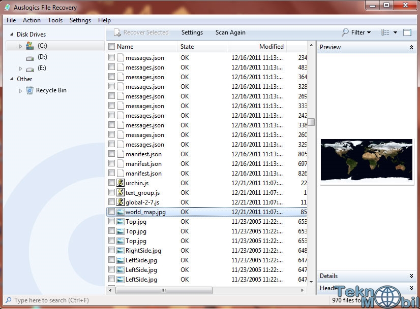Click the scroll left arrow of file list
Image resolution: width=420 pixels, height=309 pixels.
click(x=110, y=290)
